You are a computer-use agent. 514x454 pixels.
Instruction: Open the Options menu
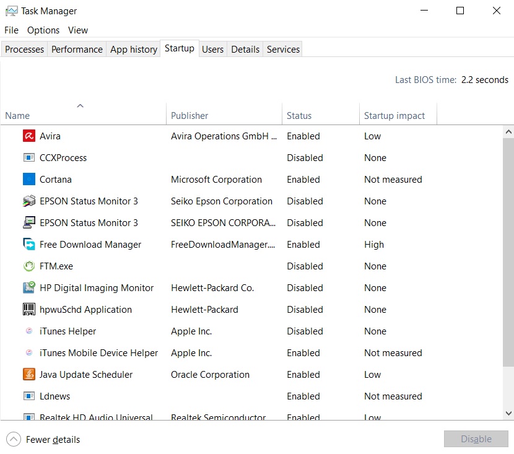pos(43,30)
